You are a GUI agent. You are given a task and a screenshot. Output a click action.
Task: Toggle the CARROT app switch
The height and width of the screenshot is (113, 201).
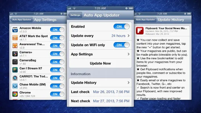coord(57,78)
